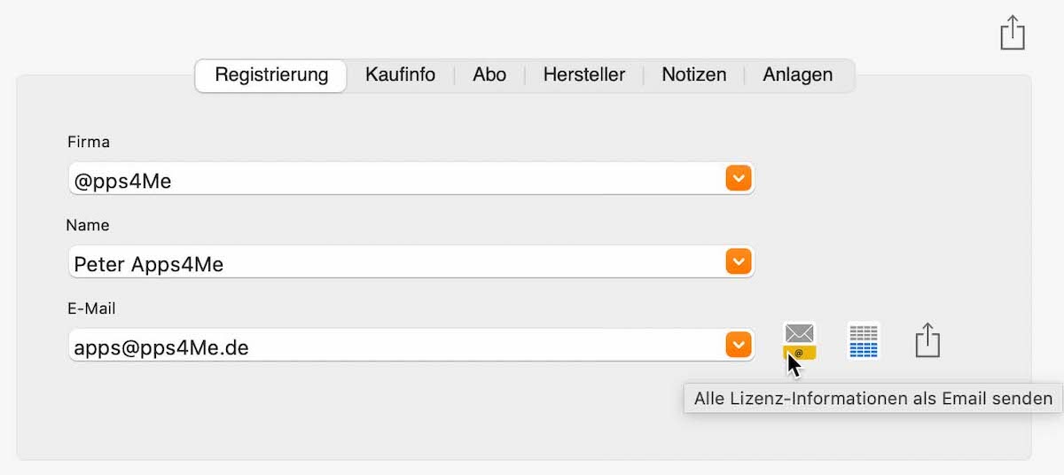Click the blue table grid icon

(x=864, y=341)
